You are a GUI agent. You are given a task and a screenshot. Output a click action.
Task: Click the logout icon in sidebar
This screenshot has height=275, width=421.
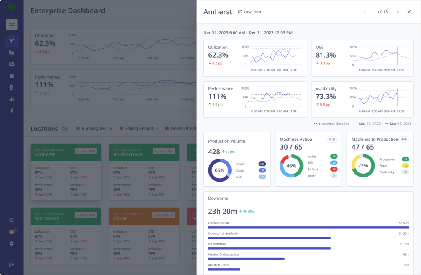pyautogui.click(x=11, y=264)
